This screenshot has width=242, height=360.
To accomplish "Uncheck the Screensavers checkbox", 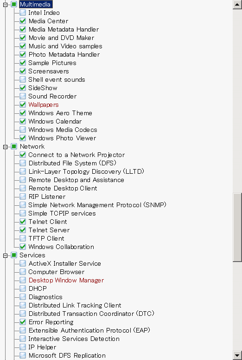I will (x=23, y=71).
